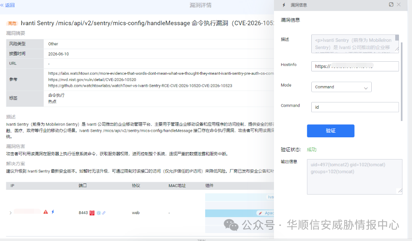
Task: Open the github.com watchtowrlabs reference link
Action: pyautogui.click(x=140, y=86)
